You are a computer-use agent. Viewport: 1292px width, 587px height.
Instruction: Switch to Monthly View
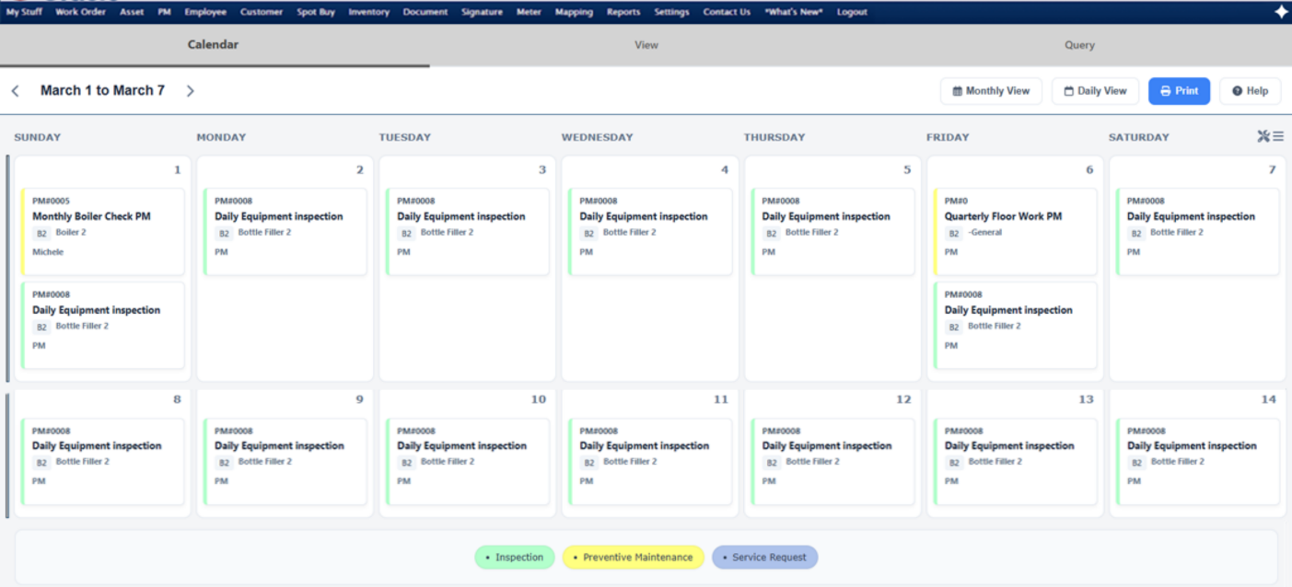(991, 91)
